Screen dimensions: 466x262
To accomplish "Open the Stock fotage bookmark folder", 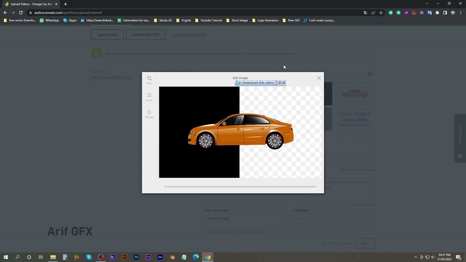I will [237, 20].
